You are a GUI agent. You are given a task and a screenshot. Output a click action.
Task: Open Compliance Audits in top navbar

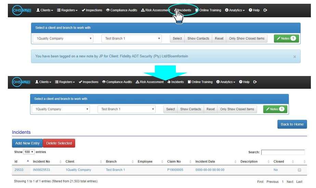[x=121, y=10]
